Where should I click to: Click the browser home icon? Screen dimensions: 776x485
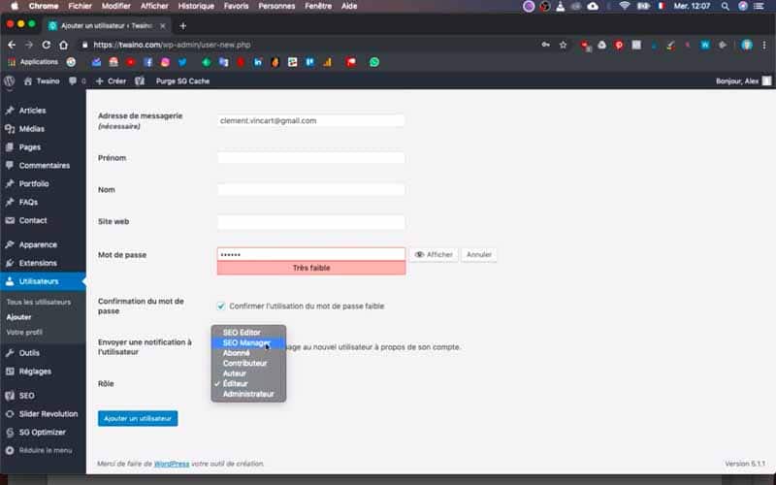coord(63,45)
